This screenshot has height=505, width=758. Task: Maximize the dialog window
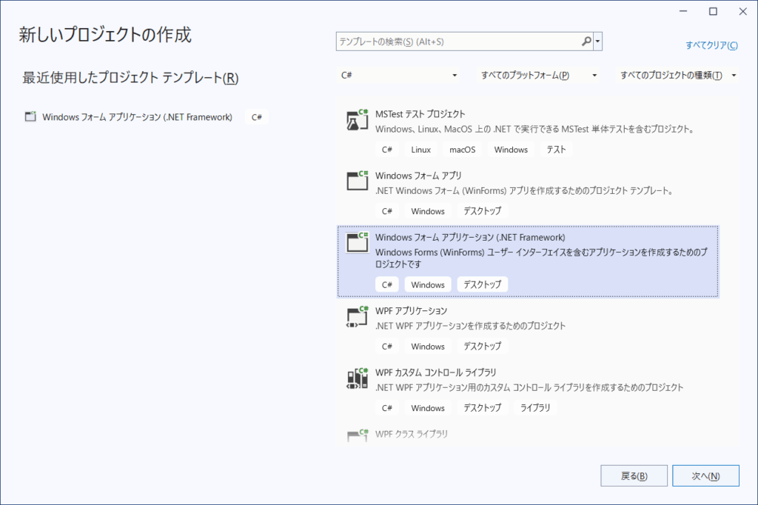(713, 11)
